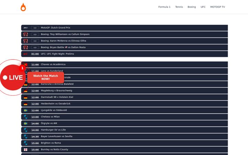Click German flag icon beside Magdeburg v Braunschweig
This screenshot has height=155, width=248.
click(x=25, y=91)
